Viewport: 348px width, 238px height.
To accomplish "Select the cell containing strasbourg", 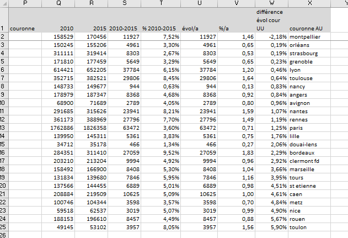I will point(309,54).
